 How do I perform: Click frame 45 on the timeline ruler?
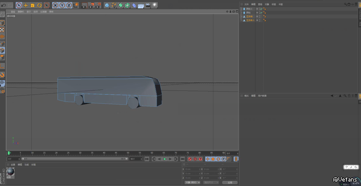tap(116, 153)
